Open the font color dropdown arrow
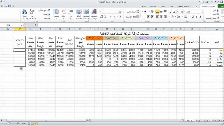224x126 pixels. 170,17
